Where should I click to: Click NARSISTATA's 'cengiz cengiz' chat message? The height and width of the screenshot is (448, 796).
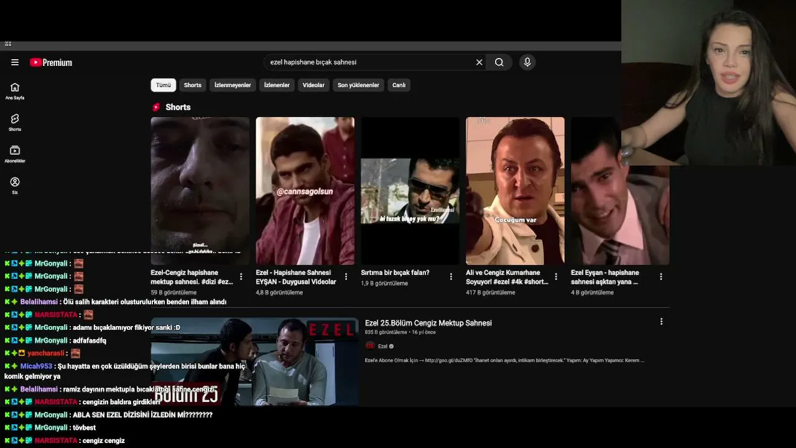point(104,441)
